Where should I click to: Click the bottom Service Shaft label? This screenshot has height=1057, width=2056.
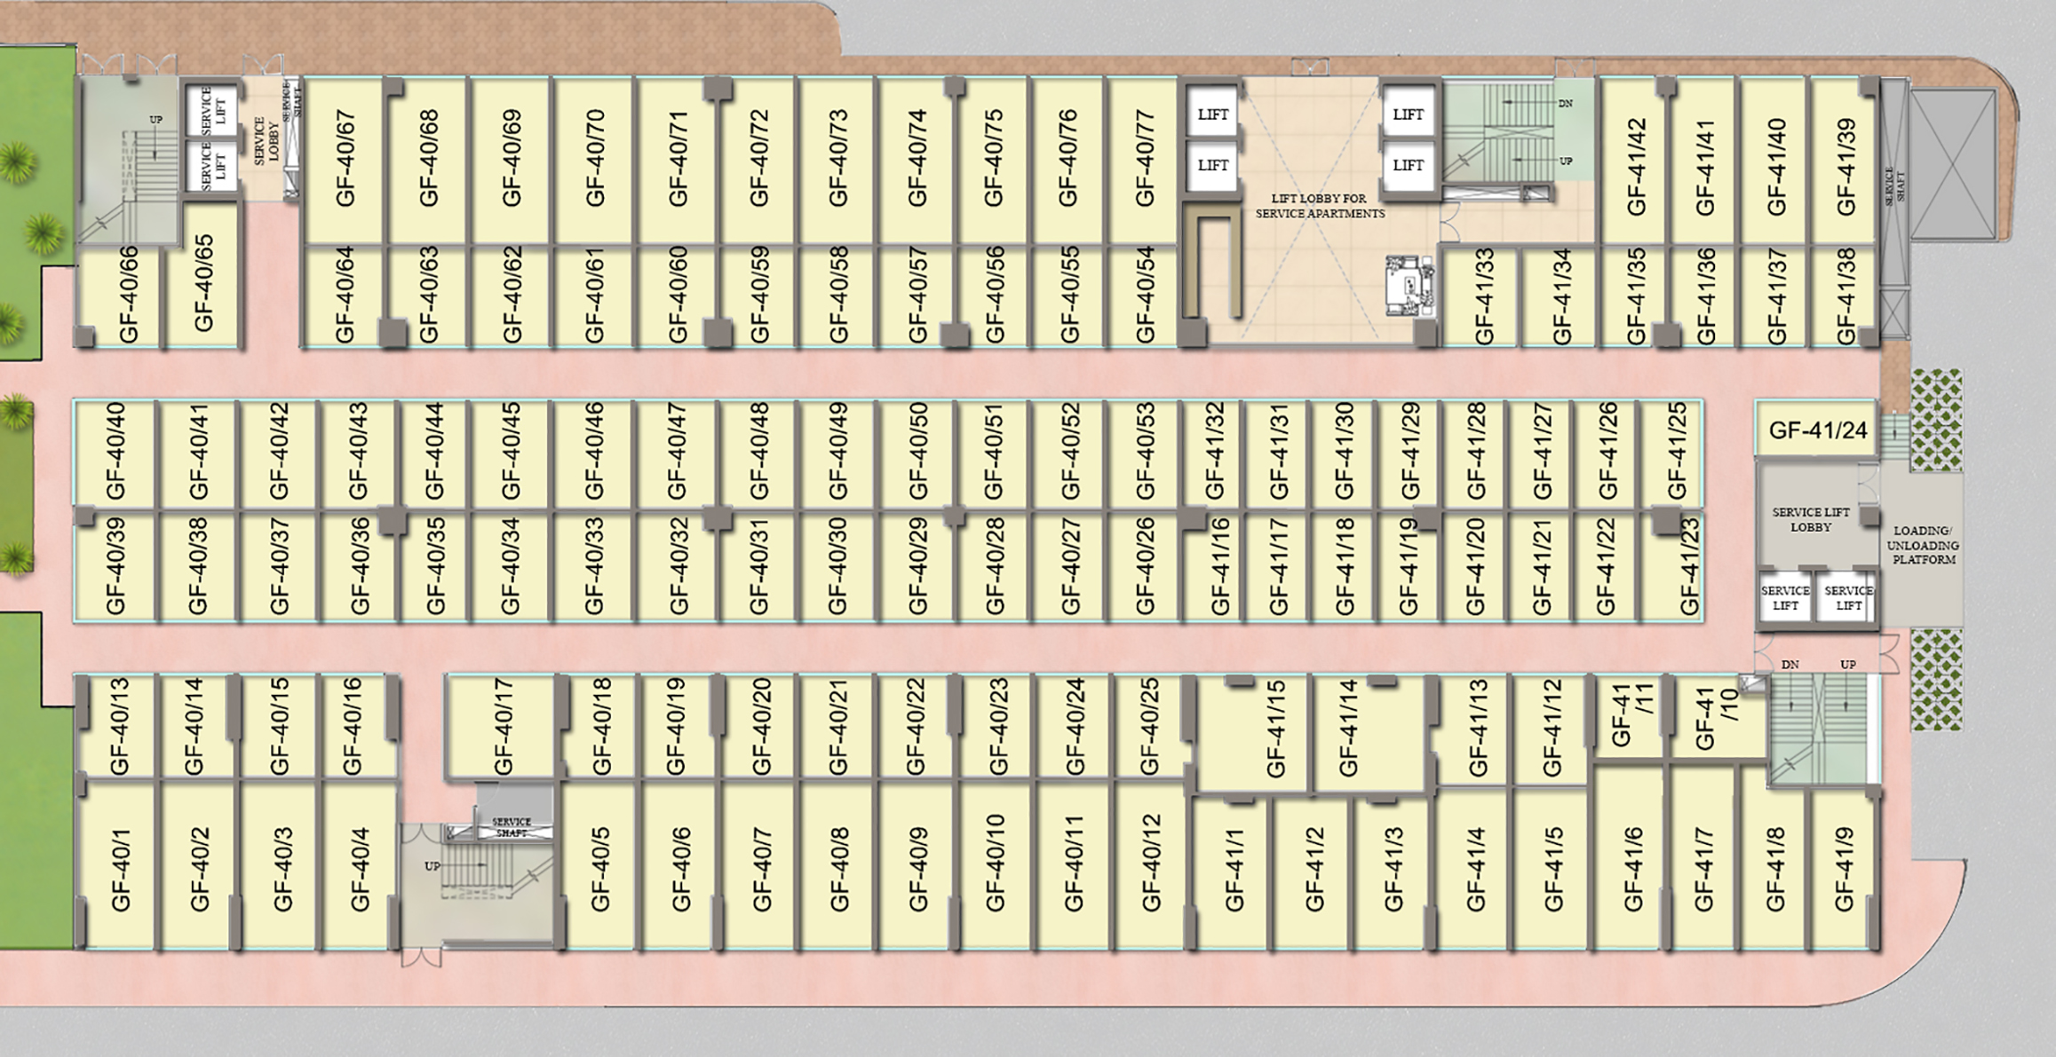click(512, 827)
